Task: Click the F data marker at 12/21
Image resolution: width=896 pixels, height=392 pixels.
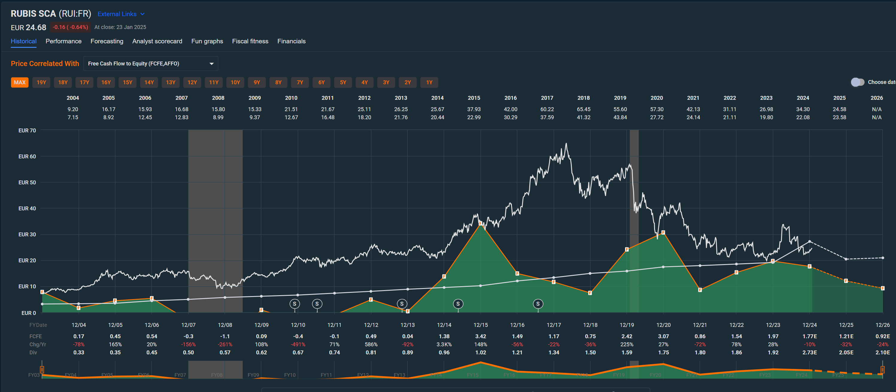Action: tap(700, 290)
